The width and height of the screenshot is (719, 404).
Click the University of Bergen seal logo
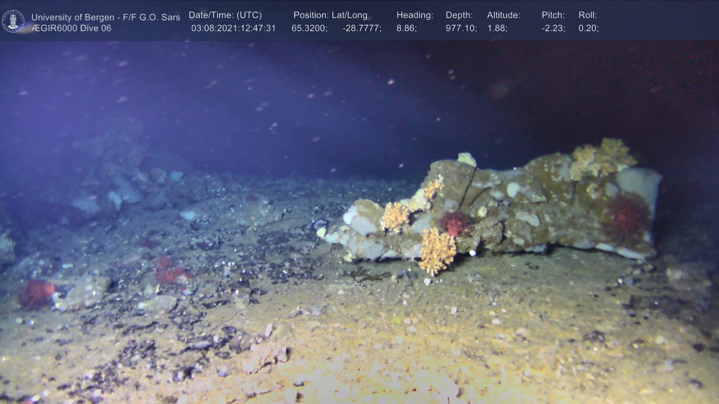tap(13, 21)
